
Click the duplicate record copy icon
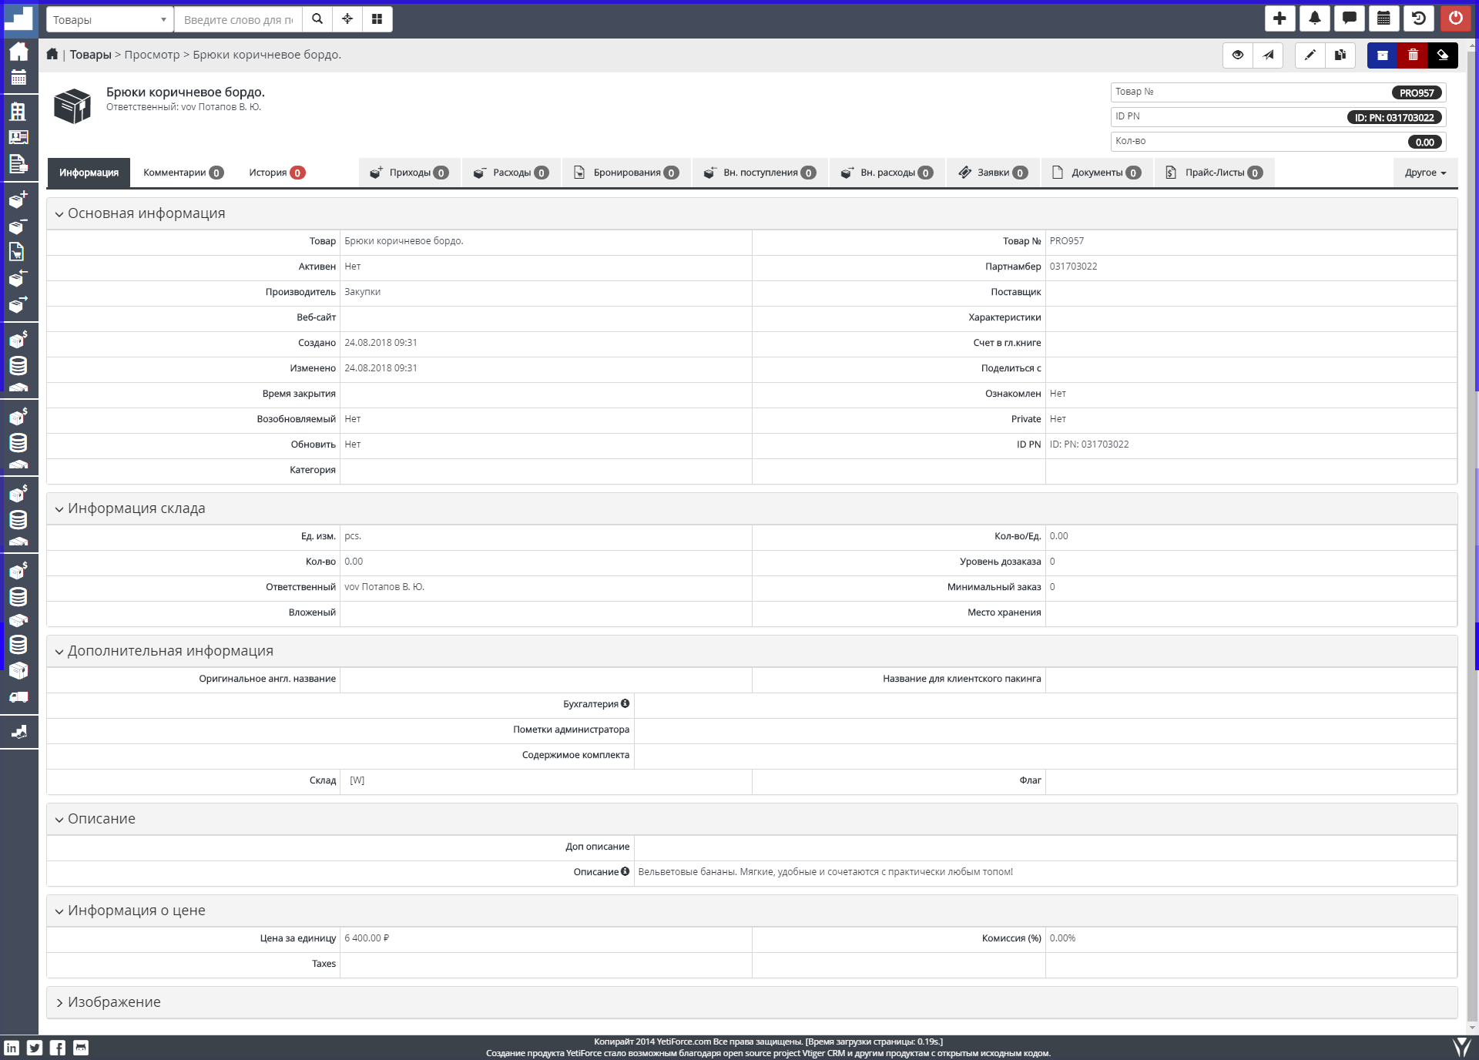tap(1340, 55)
